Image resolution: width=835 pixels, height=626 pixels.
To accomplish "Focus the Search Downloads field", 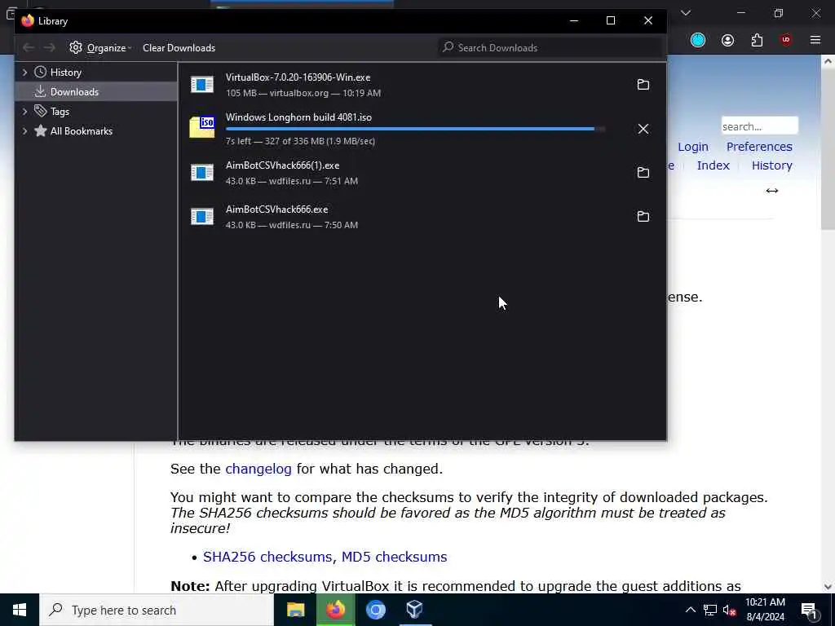I will (550, 48).
